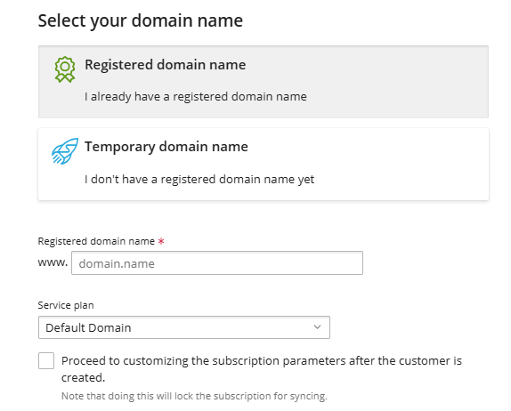The width and height of the screenshot is (511, 411).
Task: Click the 'www.' prefix text
Action: (x=53, y=262)
